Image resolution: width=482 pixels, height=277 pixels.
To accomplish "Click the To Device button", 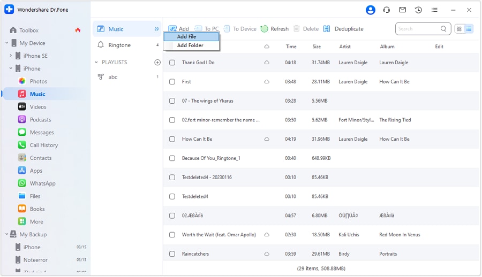I will [x=240, y=29].
